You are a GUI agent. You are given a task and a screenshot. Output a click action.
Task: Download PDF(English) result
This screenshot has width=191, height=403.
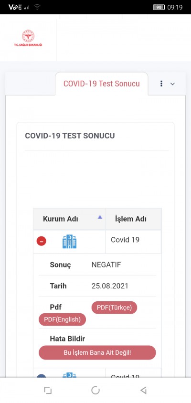[x=62, y=319]
